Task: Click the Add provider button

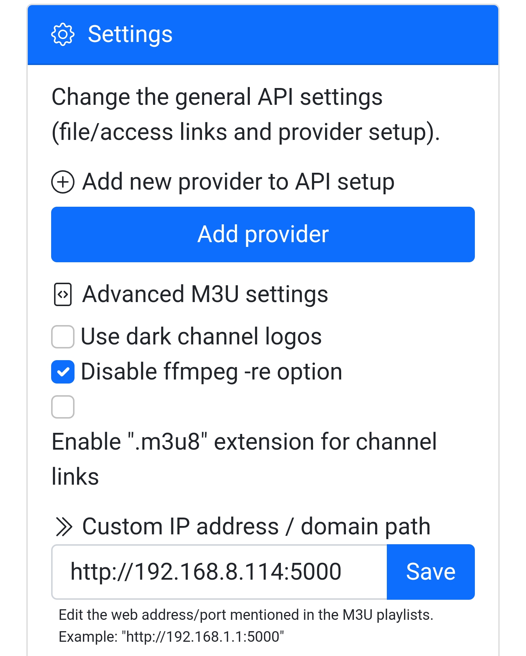Action: 263,234
